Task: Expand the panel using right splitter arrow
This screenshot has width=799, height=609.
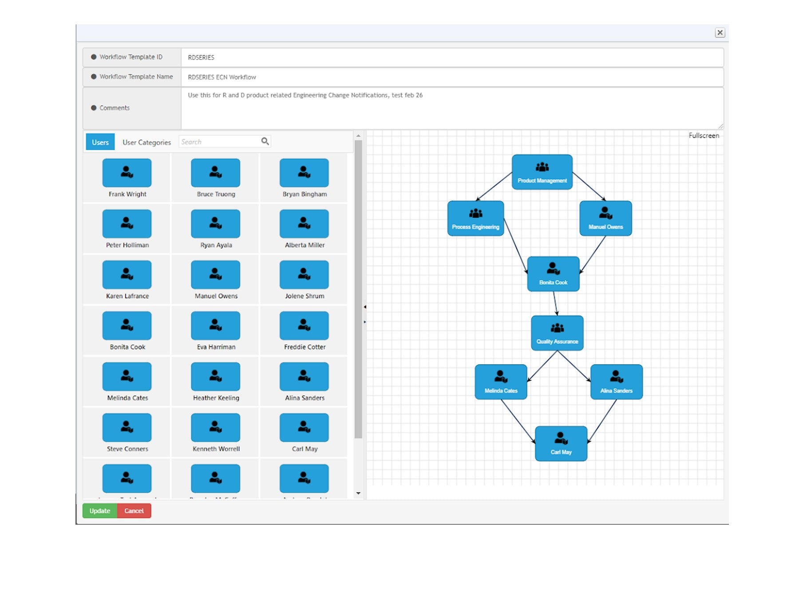Action: 365,322
